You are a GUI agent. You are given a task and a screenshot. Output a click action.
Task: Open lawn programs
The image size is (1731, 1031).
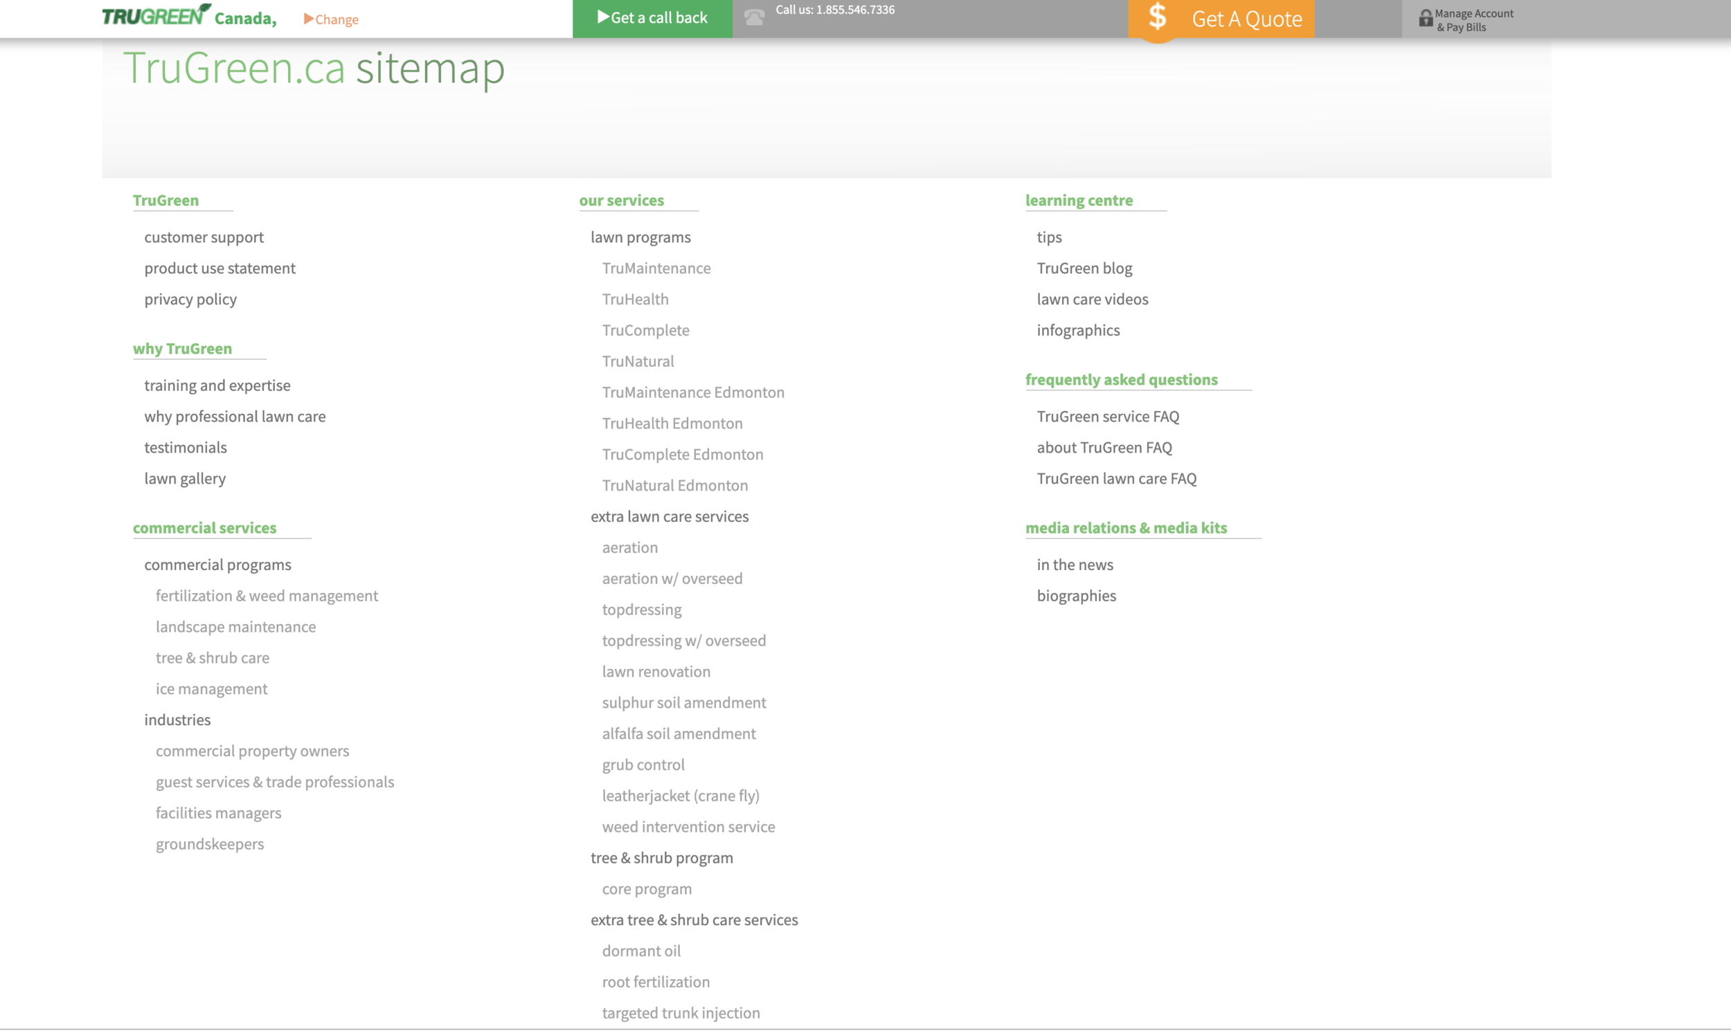[x=640, y=237]
